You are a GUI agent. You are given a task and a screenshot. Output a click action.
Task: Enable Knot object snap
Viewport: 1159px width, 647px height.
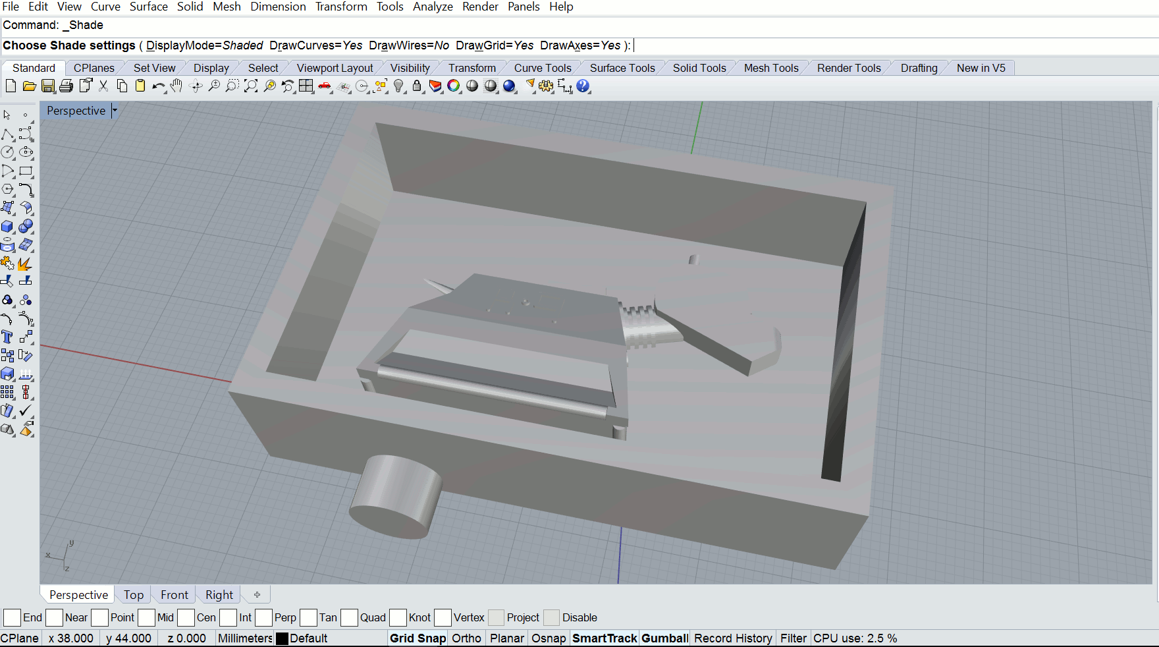398,617
